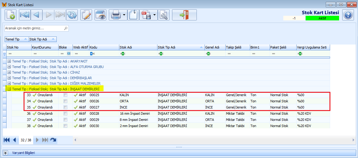Click the horizontal scrollbar right arrow

click(x=353, y=139)
